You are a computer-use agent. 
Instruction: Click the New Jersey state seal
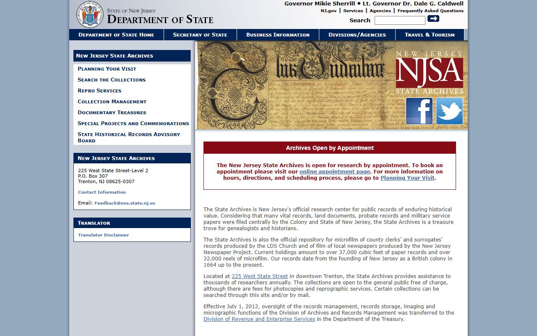(89, 14)
